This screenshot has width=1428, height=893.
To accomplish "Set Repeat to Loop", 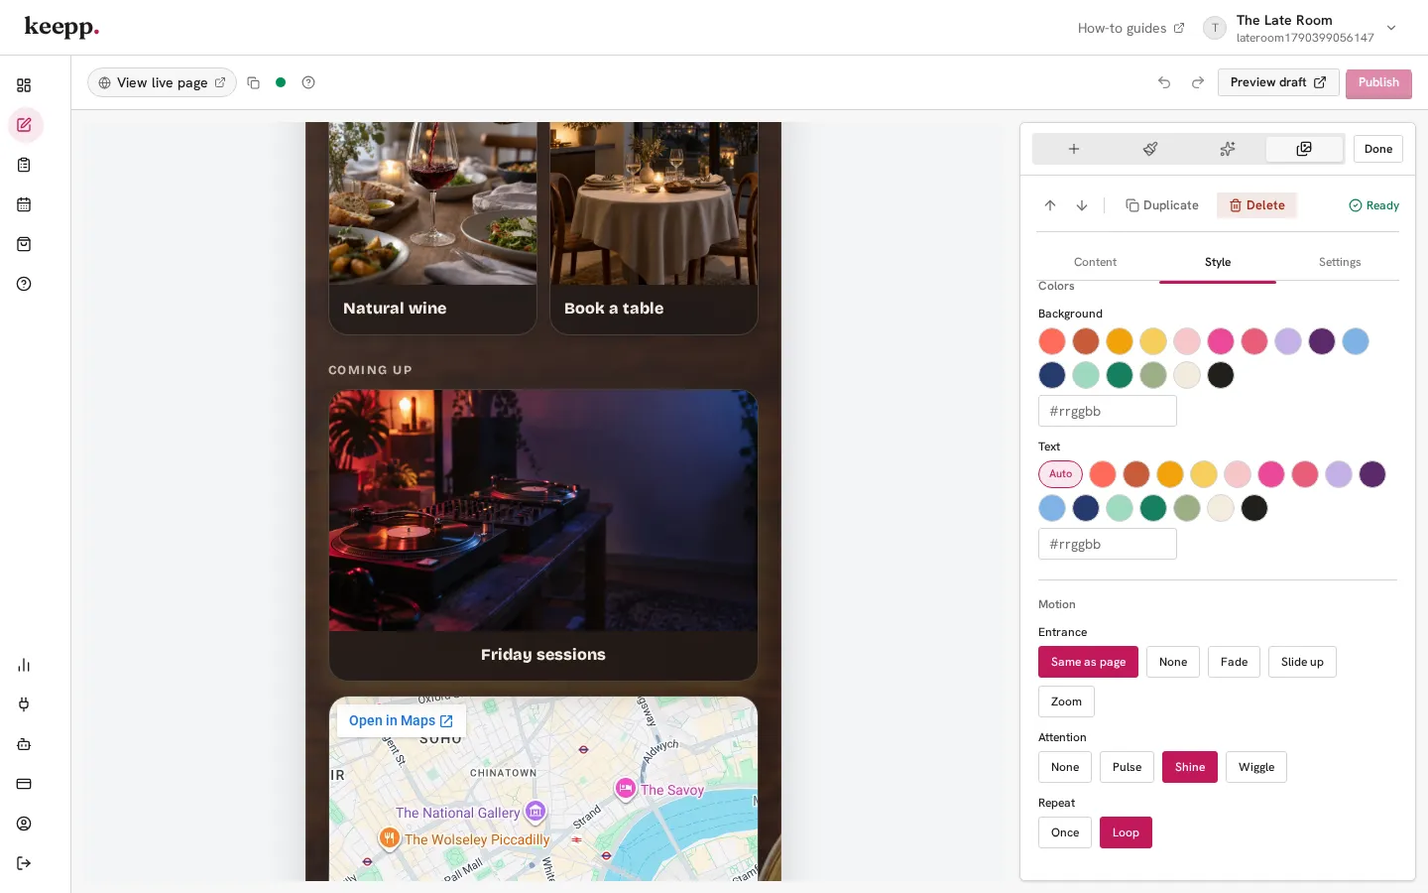I will click(x=1126, y=832).
